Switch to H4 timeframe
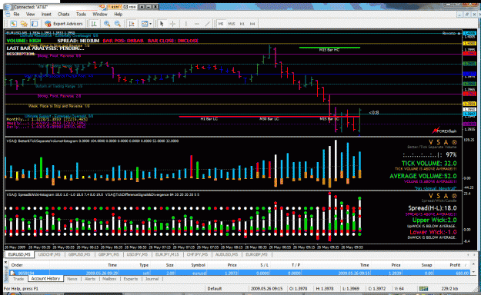This screenshot has width=481, height=295. point(252,24)
